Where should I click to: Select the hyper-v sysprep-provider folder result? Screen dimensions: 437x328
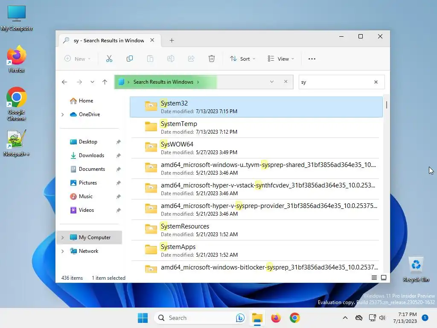[256, 209]
